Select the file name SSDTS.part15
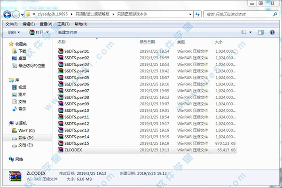This screenshot has height=188, width=282. [x=77, y=143]
